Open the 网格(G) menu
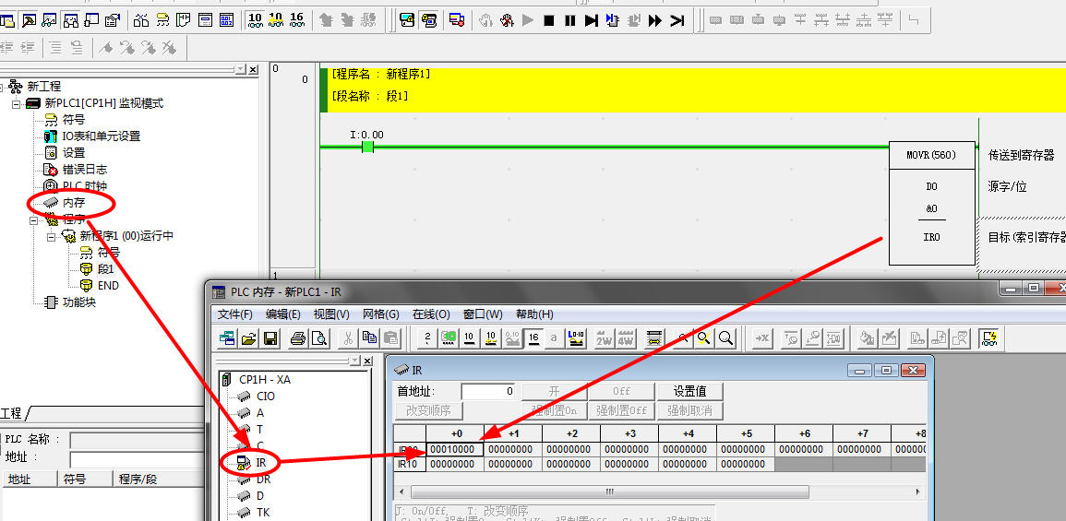Screen dimensions: 1066x521 click(380, 314)
